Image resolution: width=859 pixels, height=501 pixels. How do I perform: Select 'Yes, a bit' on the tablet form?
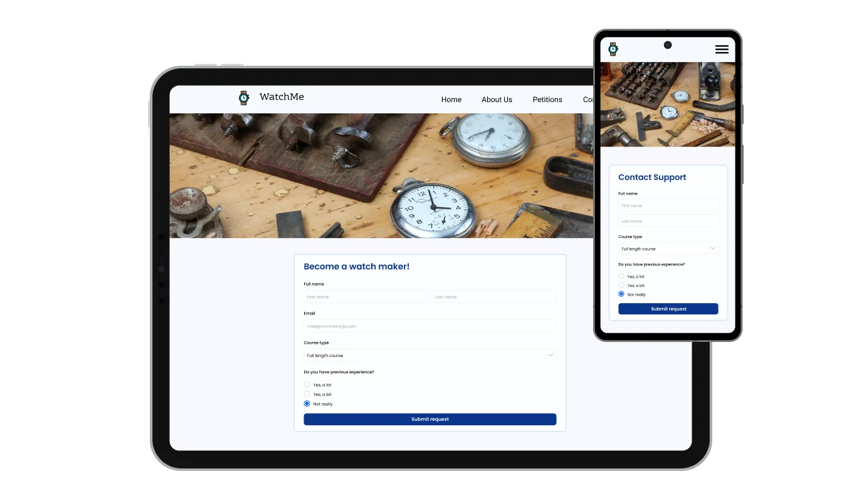[x=307, y=394]
